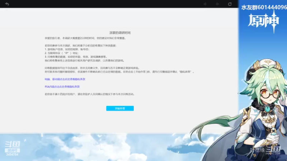Click the line starting 1. 游戏账户信息

point(67,49)
